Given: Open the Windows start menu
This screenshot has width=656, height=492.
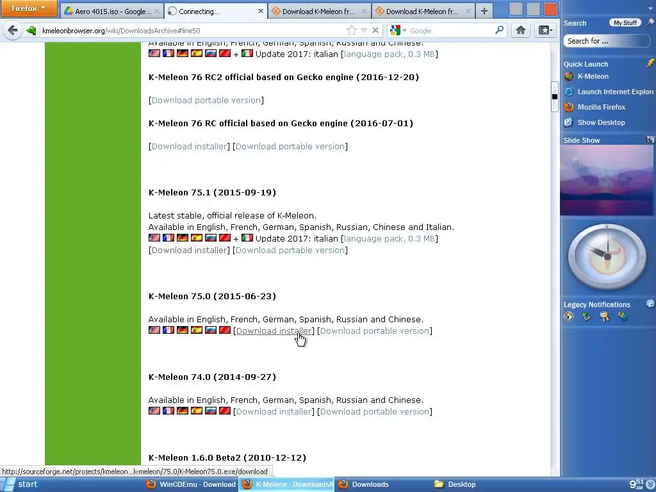Looking at the screenshot, I should coord(21,484).
